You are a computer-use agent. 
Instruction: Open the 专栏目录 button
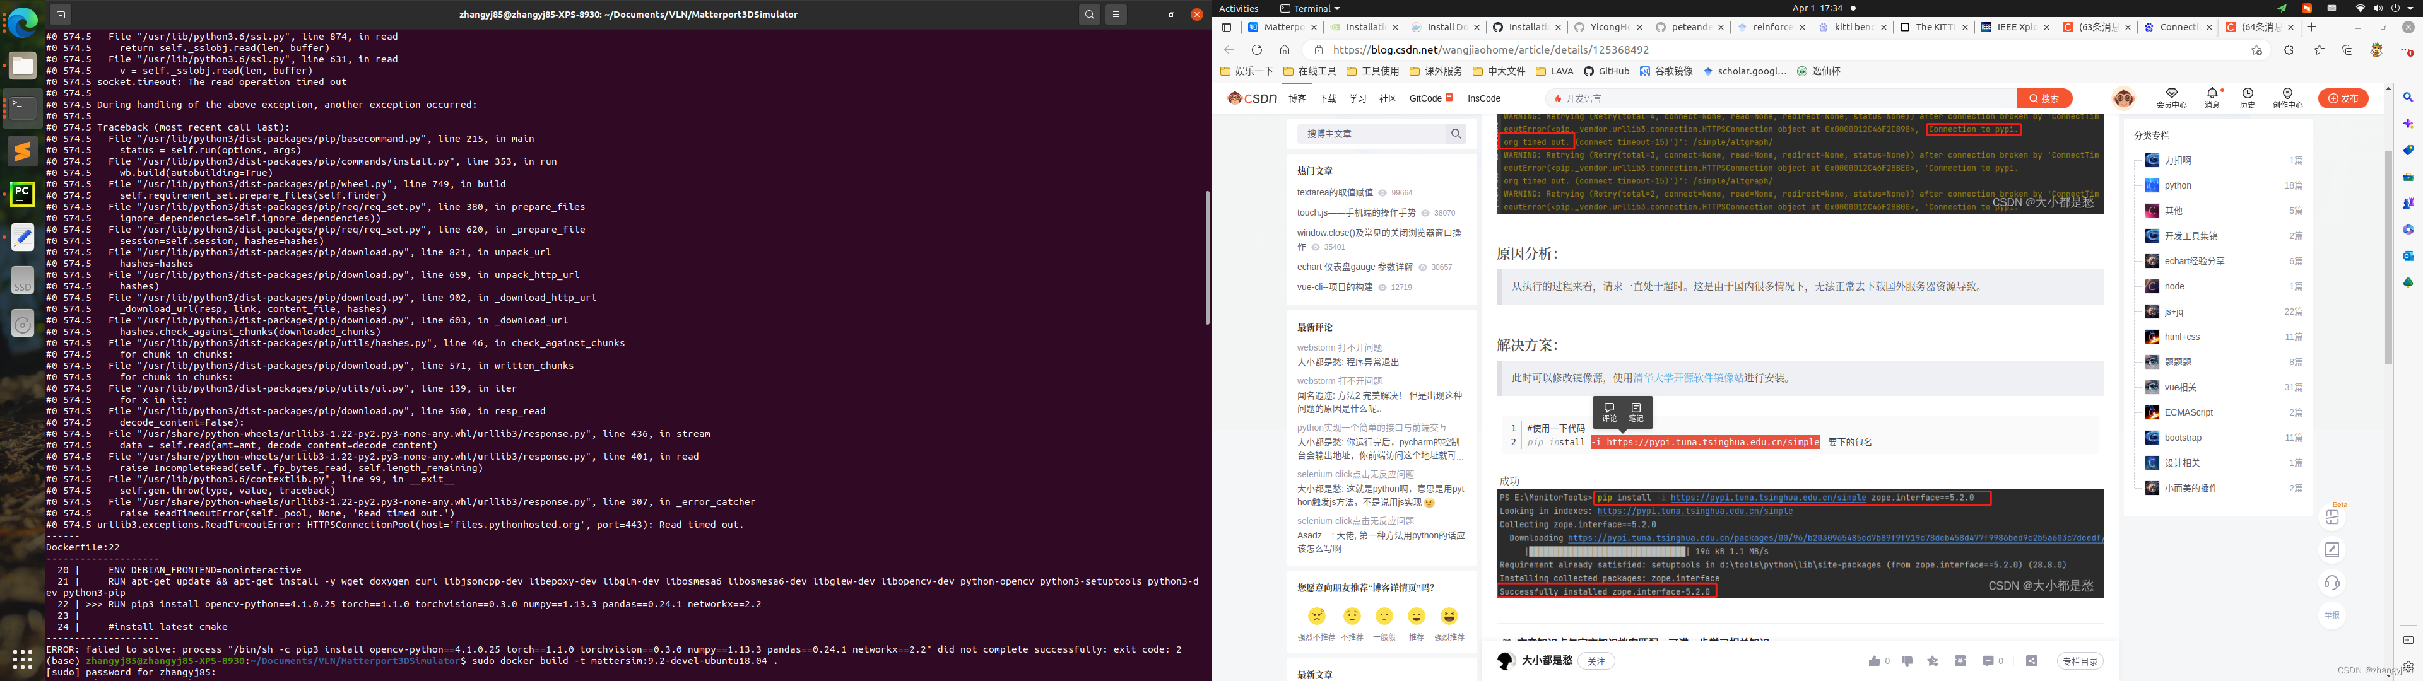click(2080, 660)
